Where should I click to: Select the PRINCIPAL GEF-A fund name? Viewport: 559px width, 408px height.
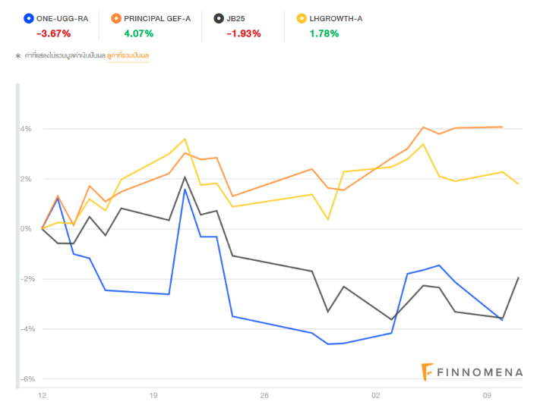click(x=156, y=17)
